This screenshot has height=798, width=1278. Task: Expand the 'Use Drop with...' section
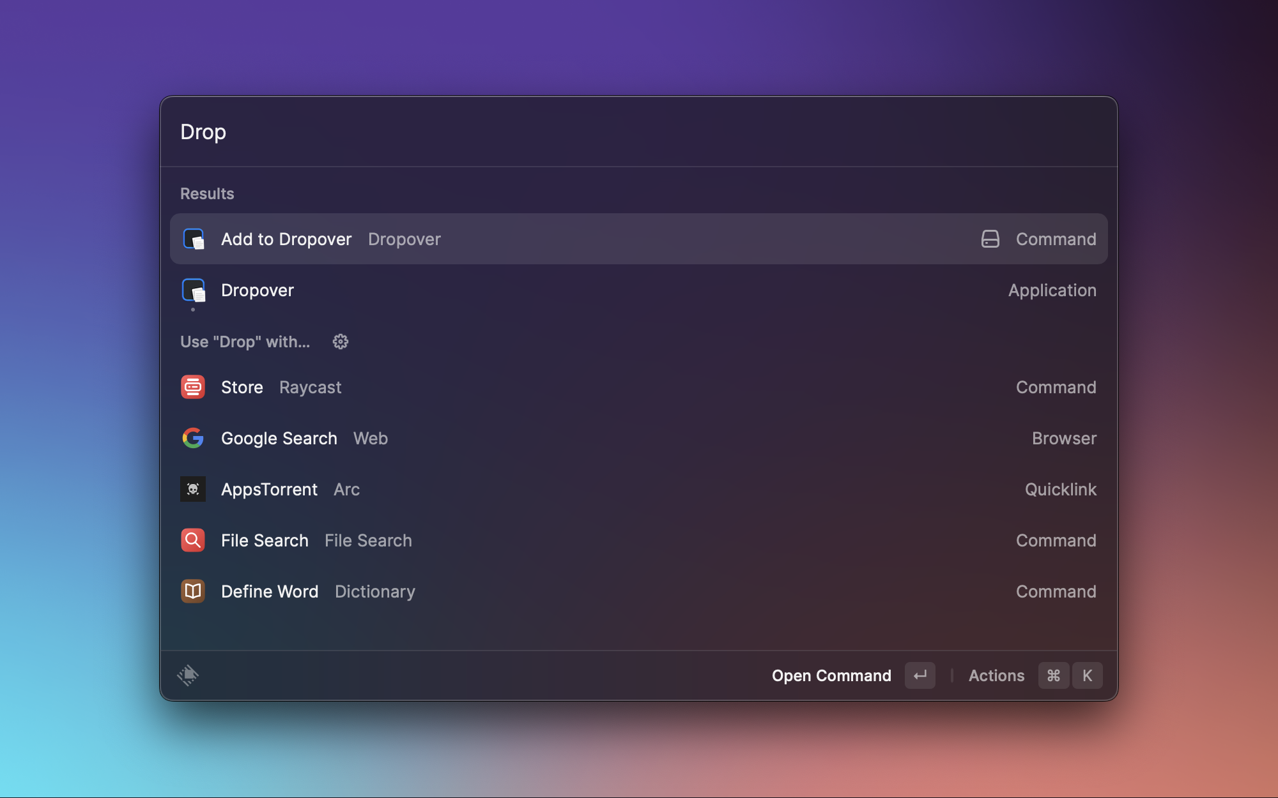(x=244, y=341)
